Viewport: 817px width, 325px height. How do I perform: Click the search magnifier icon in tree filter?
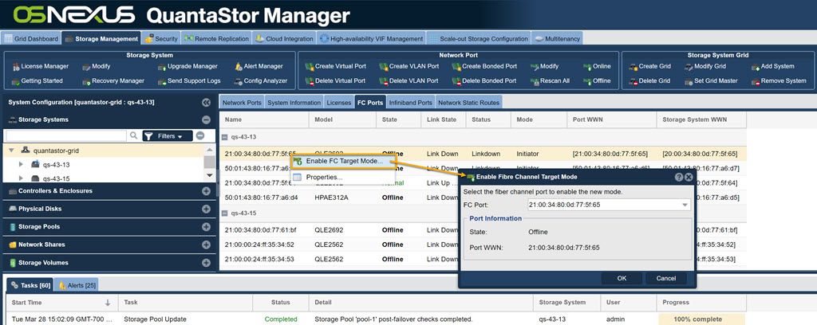coord(134,135)
